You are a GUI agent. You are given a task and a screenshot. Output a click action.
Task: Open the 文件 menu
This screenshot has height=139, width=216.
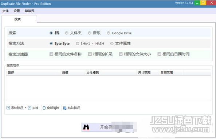click(x=5, y=11)
